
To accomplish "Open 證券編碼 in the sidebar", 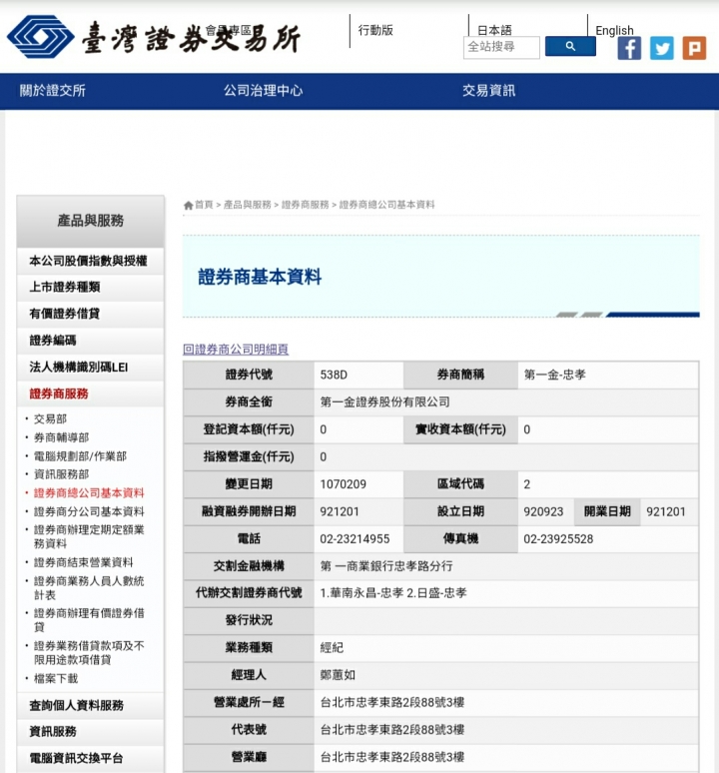I will point(91,341).
